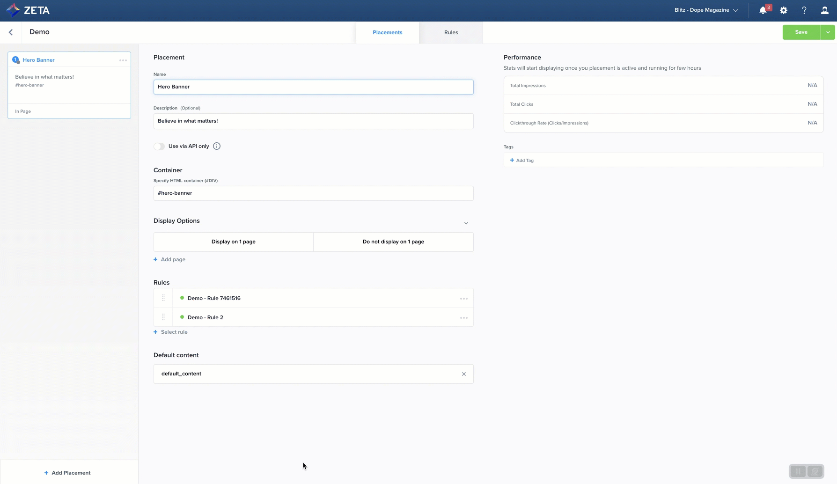Viewport: 837px width, 484px height.
Task: Select the Placements tab
Action: [x=387, y=32]
